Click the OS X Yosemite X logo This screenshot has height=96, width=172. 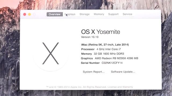(x=51, y=53)
